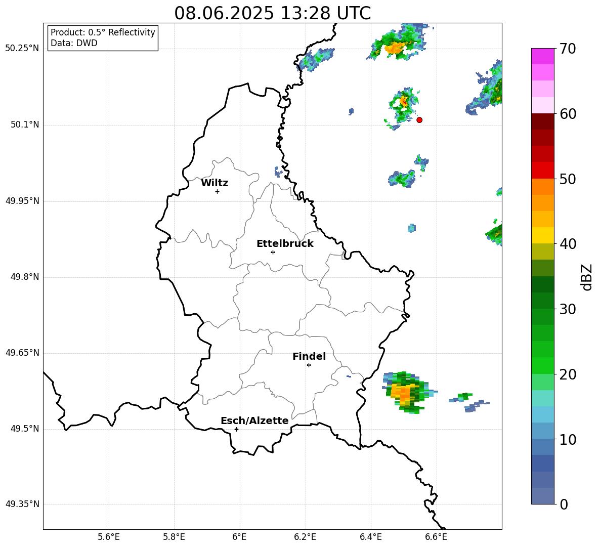The image size is (599, 547).
Task: Click the dark red colorbar swatch below 60
Action: point(542,121)
